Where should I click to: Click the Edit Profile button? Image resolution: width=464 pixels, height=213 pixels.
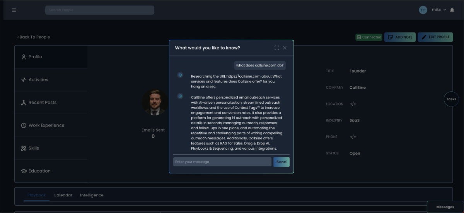(435, 37)
